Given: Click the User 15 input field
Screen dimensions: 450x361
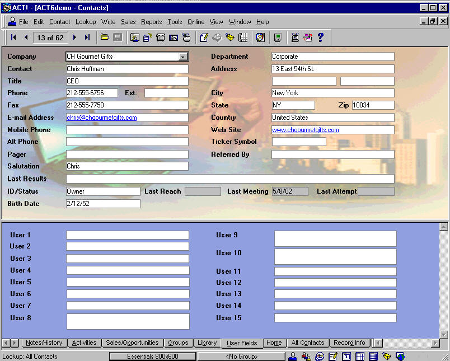Looking at the screenshot, I should (335, 318).
